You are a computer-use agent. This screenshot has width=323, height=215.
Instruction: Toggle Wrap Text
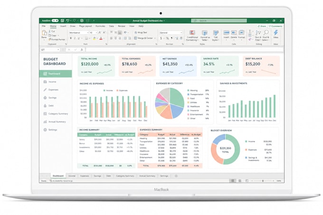tap(141, 32)
